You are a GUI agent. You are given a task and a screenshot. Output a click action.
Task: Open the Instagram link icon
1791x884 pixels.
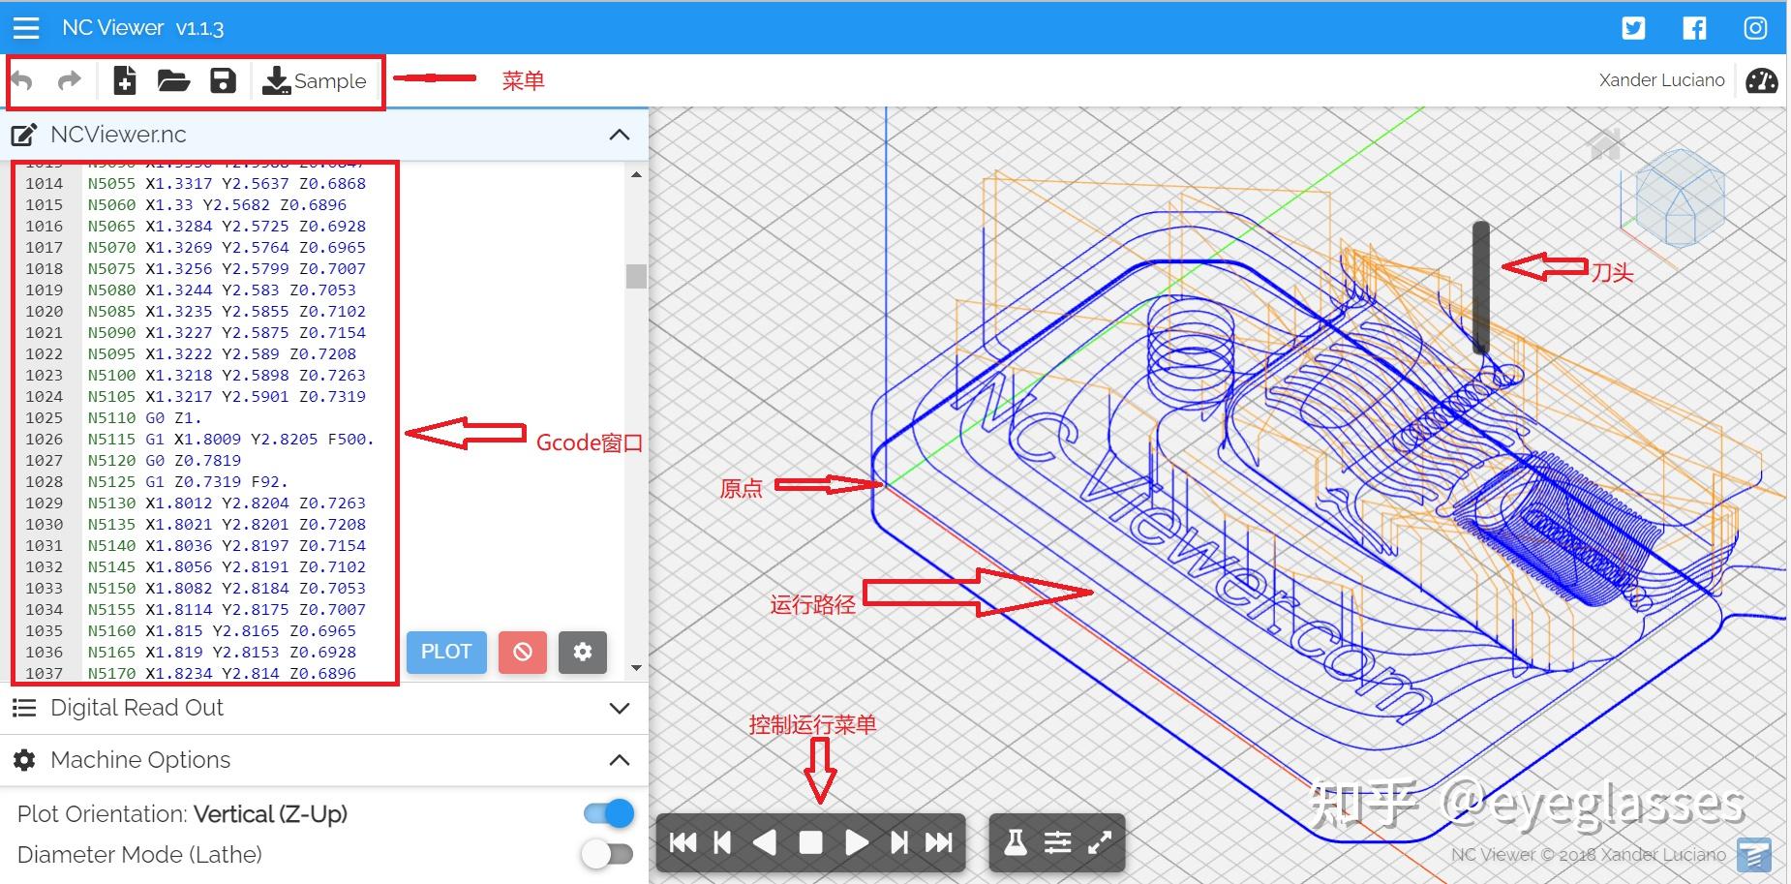pos(1755,28)
